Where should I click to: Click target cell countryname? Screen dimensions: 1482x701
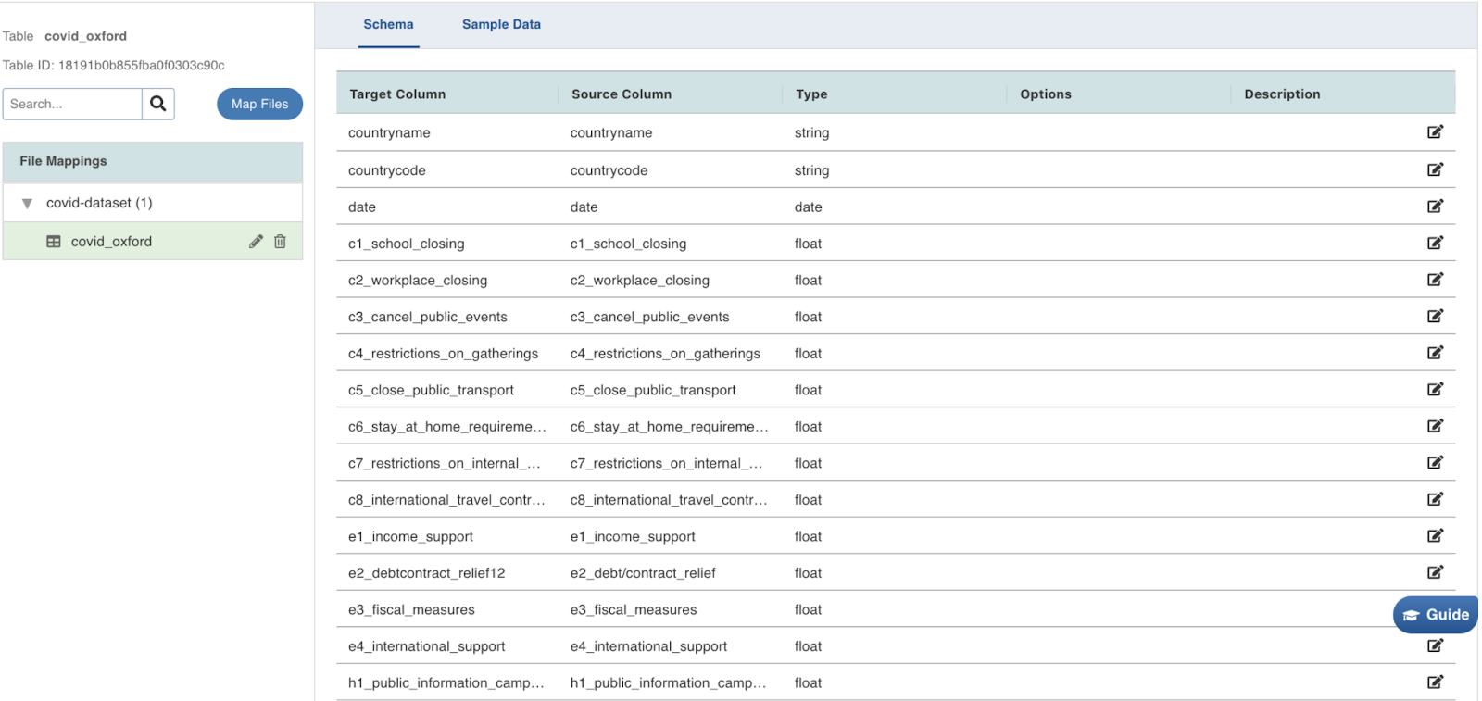[389, 132]
